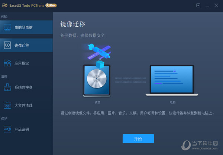This screenshot has height=155, width=223.
Task: Open 系统盘瘦身 menu label
Action: [x=24, y=87]
